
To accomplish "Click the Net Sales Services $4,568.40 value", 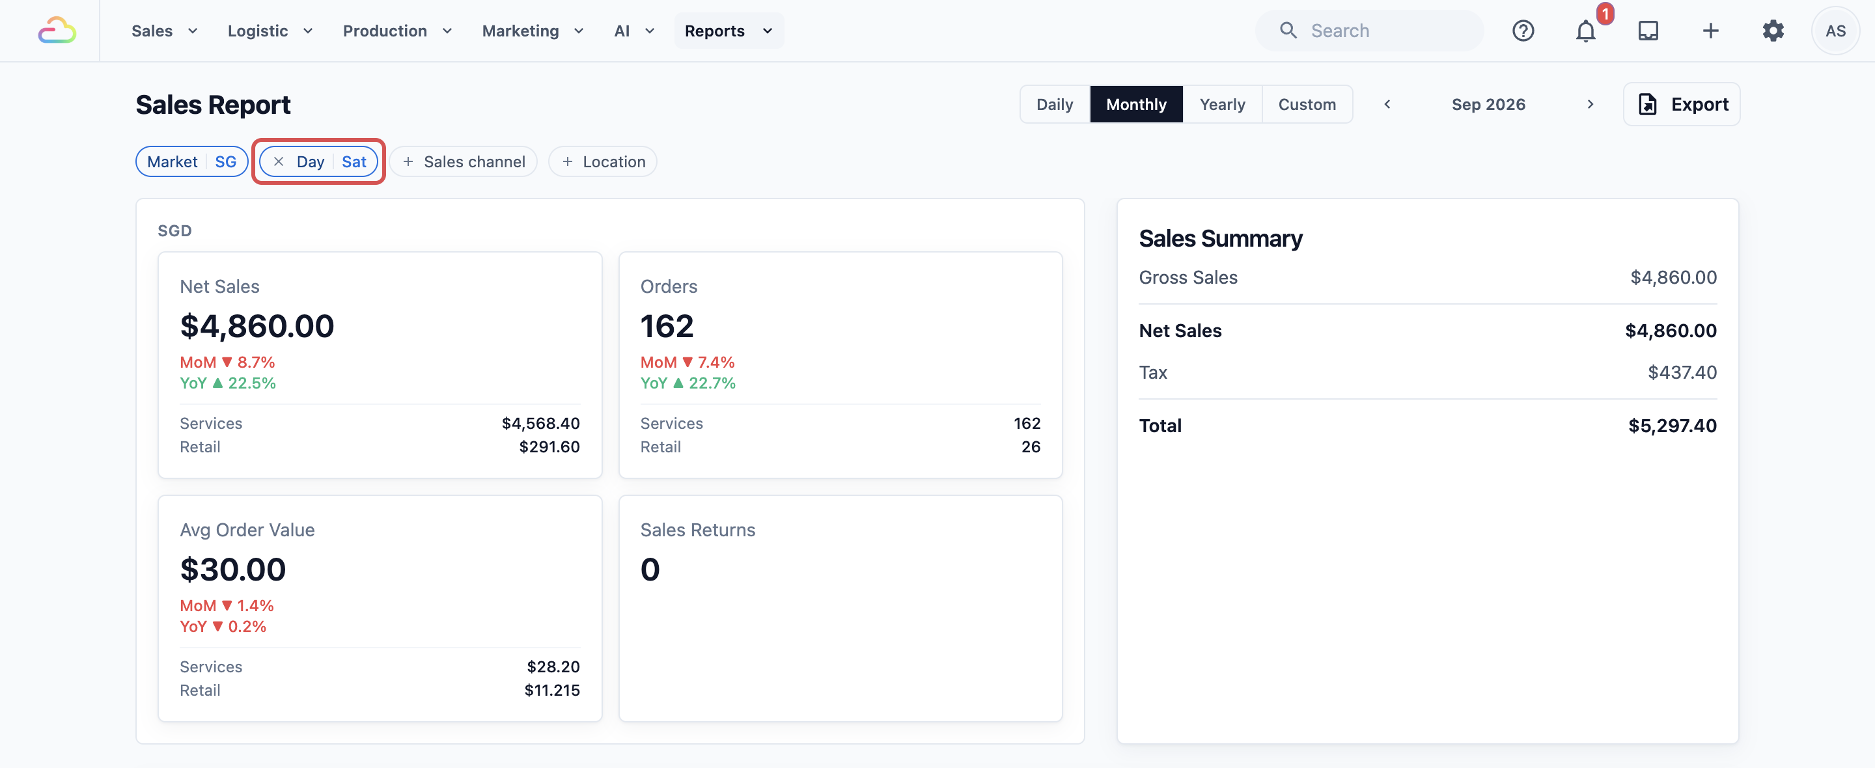I will [x=540, y=423].
